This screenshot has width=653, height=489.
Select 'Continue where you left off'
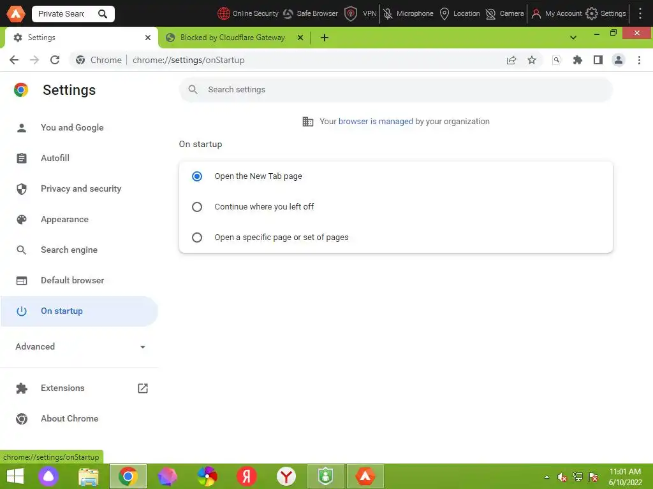point(197,207)
